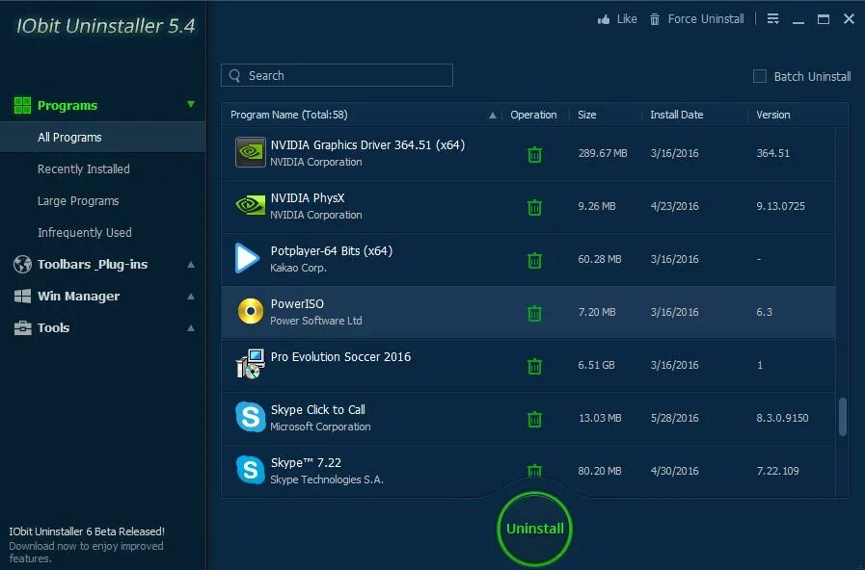The height and width of the screenshot is (570, 865).
Task: Select the Pro Evolution Soccer installer icon
Action: (251, 364)
